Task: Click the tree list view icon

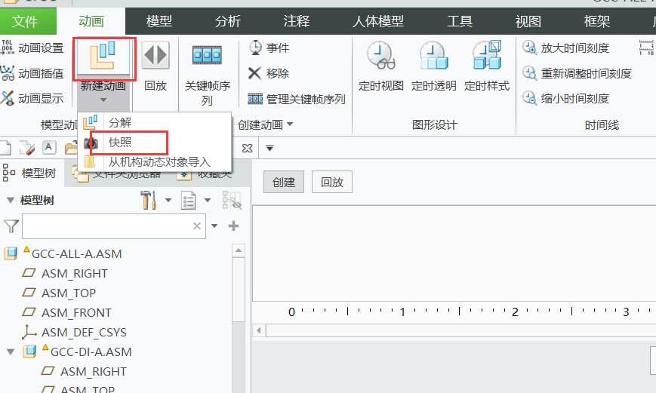Action: pyautogui.click(x=188, y=200)
